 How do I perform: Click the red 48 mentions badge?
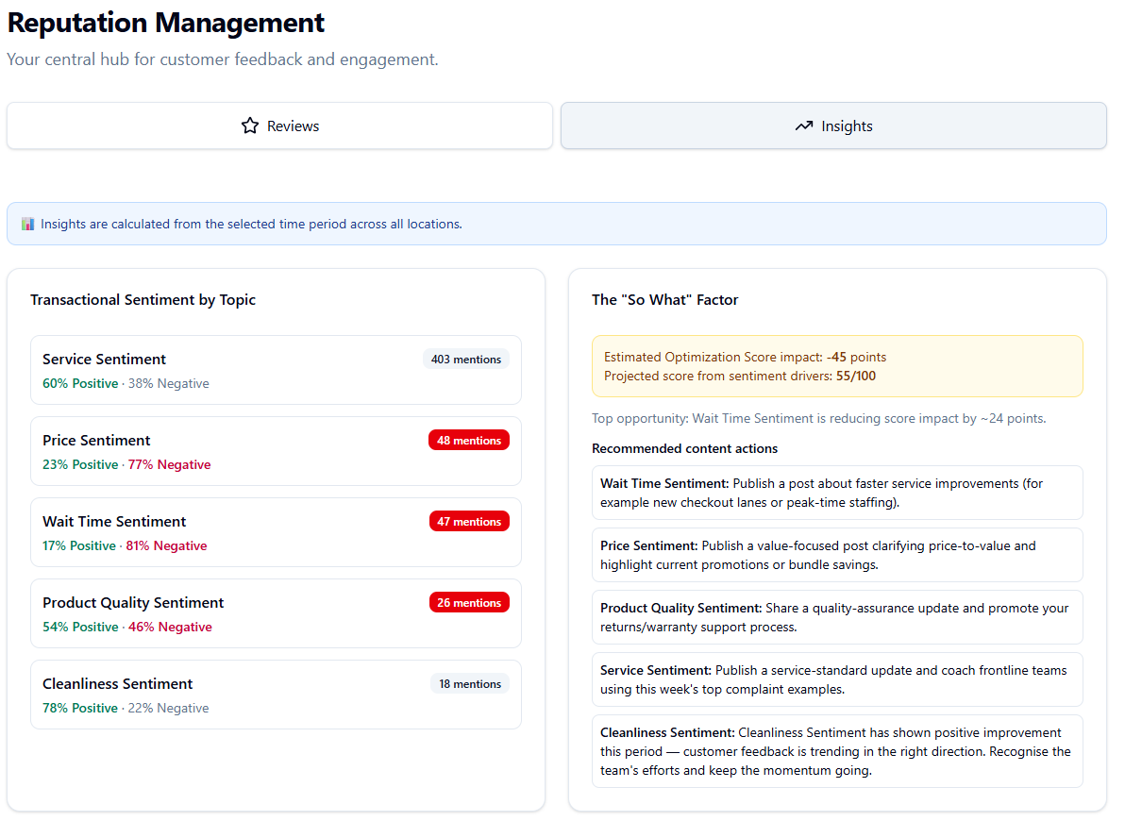(468, 440)
